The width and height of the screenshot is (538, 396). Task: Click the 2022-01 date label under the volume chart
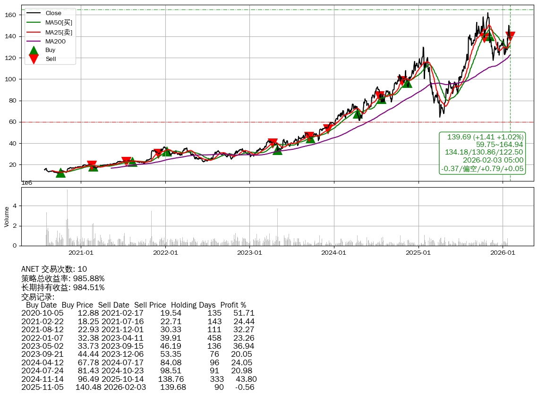pyautogui.click(x=165, y=252)
